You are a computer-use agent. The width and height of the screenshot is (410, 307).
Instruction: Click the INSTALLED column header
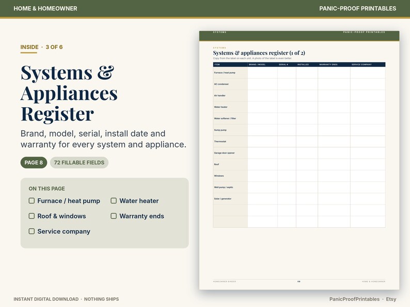[x=303, y=64]
